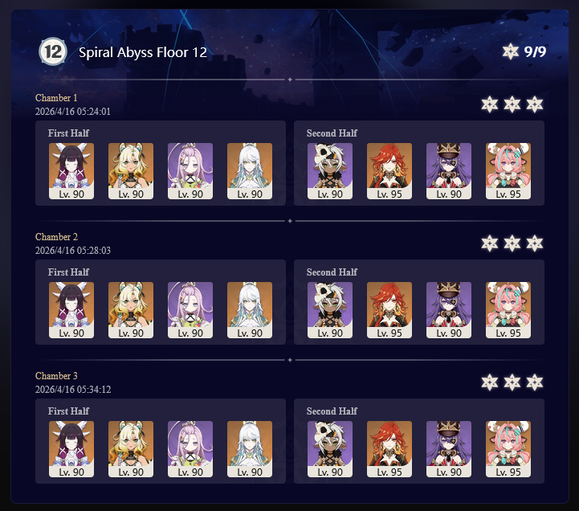Select Chamber 1 first half blonde character portrait
This screenshot has height=511, width=579.
131,171
